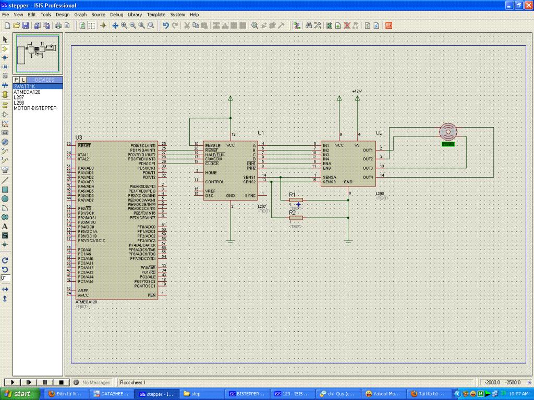
Task: Click the Save design icon
Action: 26,25
